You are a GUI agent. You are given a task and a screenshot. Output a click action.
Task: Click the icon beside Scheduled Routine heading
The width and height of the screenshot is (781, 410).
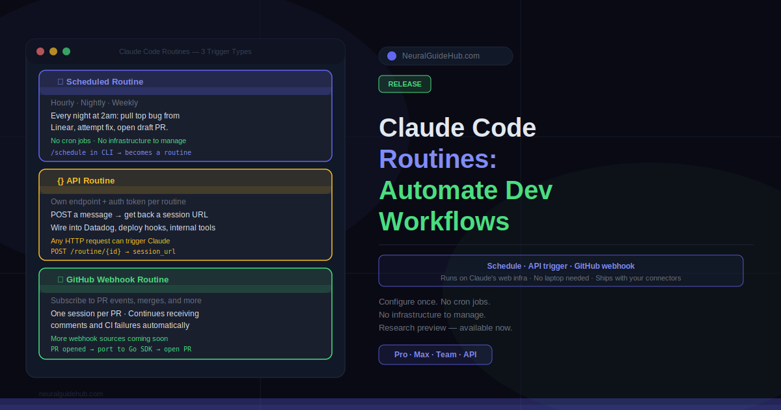click(61, 82)
